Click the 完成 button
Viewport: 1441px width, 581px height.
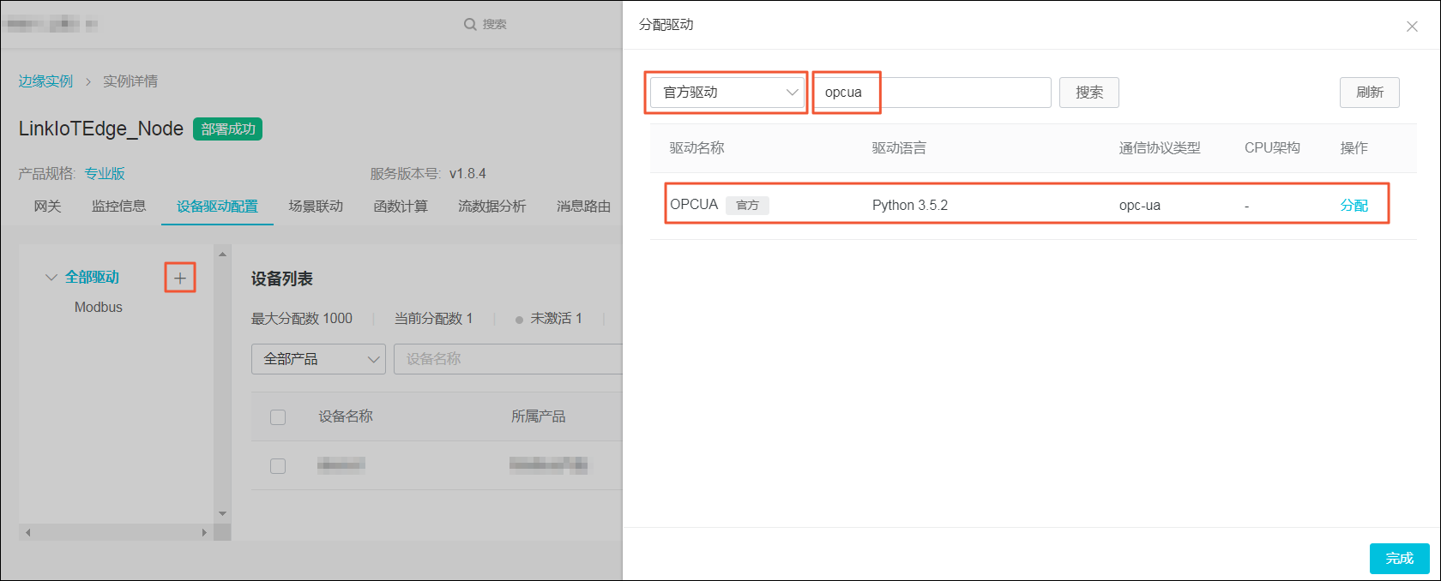(x=1400, y=558)
